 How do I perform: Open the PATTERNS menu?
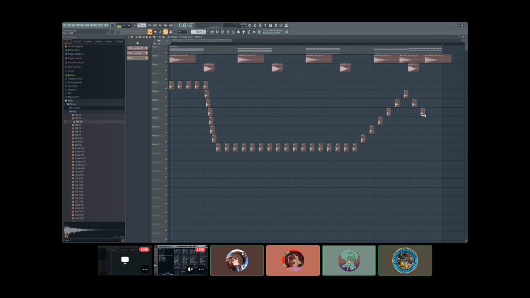80,25
